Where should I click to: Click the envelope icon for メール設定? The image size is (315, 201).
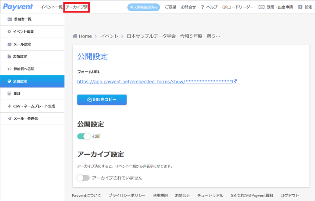tap(9, 44)
